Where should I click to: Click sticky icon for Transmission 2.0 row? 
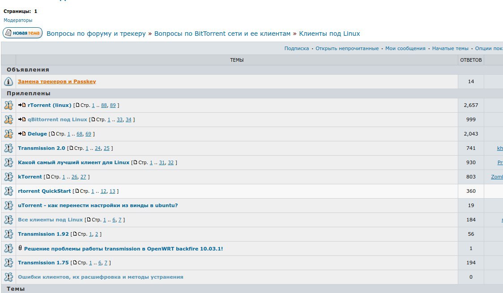pyautogui.click(x=9, y=148)
